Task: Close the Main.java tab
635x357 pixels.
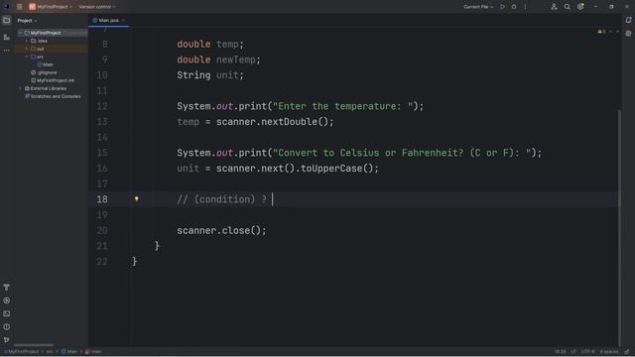Action: point(123,20)
